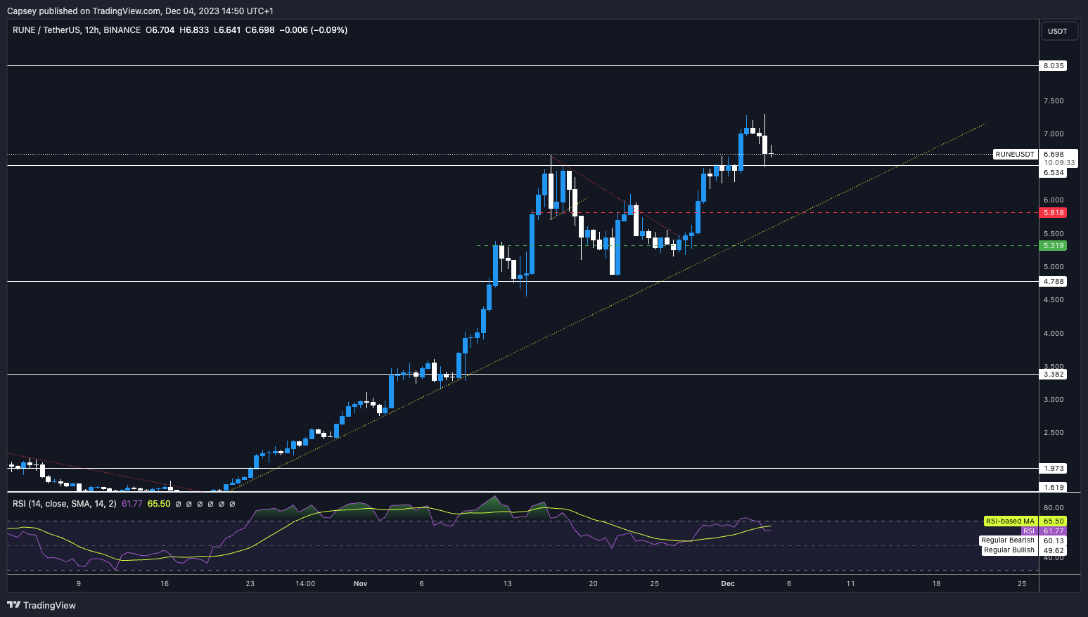Click the green 5.319 price label
Screen dimensions: 1088x617
[1054, 245]
